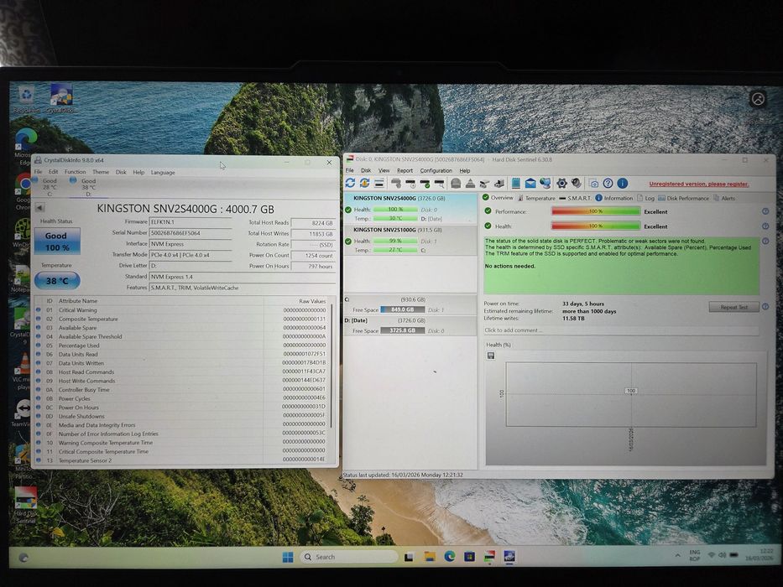This screenshot has width=783, height=587.
Task: Open Hard Disk Sentinel desktop shortcut
Action: coord(25,504)
